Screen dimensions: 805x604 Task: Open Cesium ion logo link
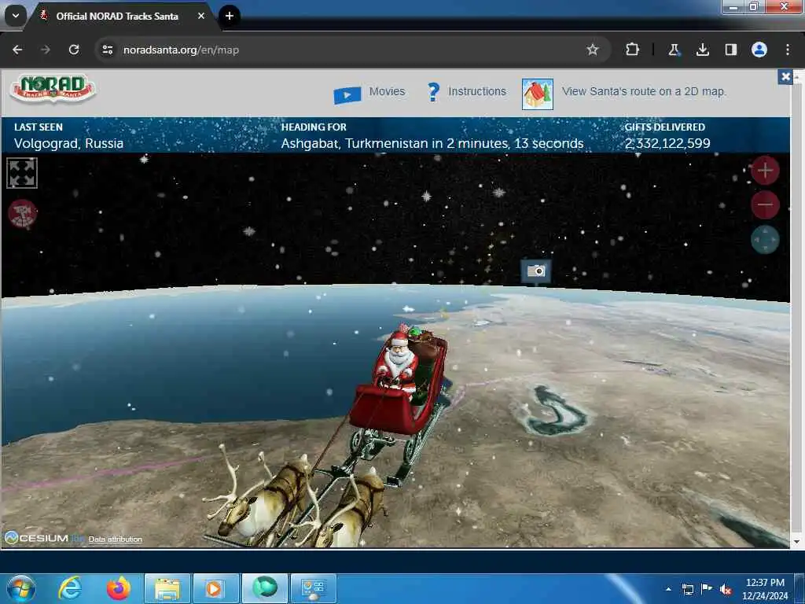[44, 538]
